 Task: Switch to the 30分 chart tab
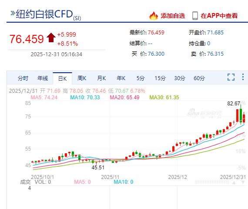click(x=180, y=78)
